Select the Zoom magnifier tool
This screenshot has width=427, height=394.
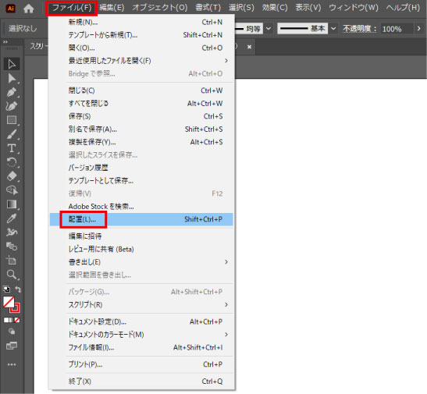tap(12, 275)
